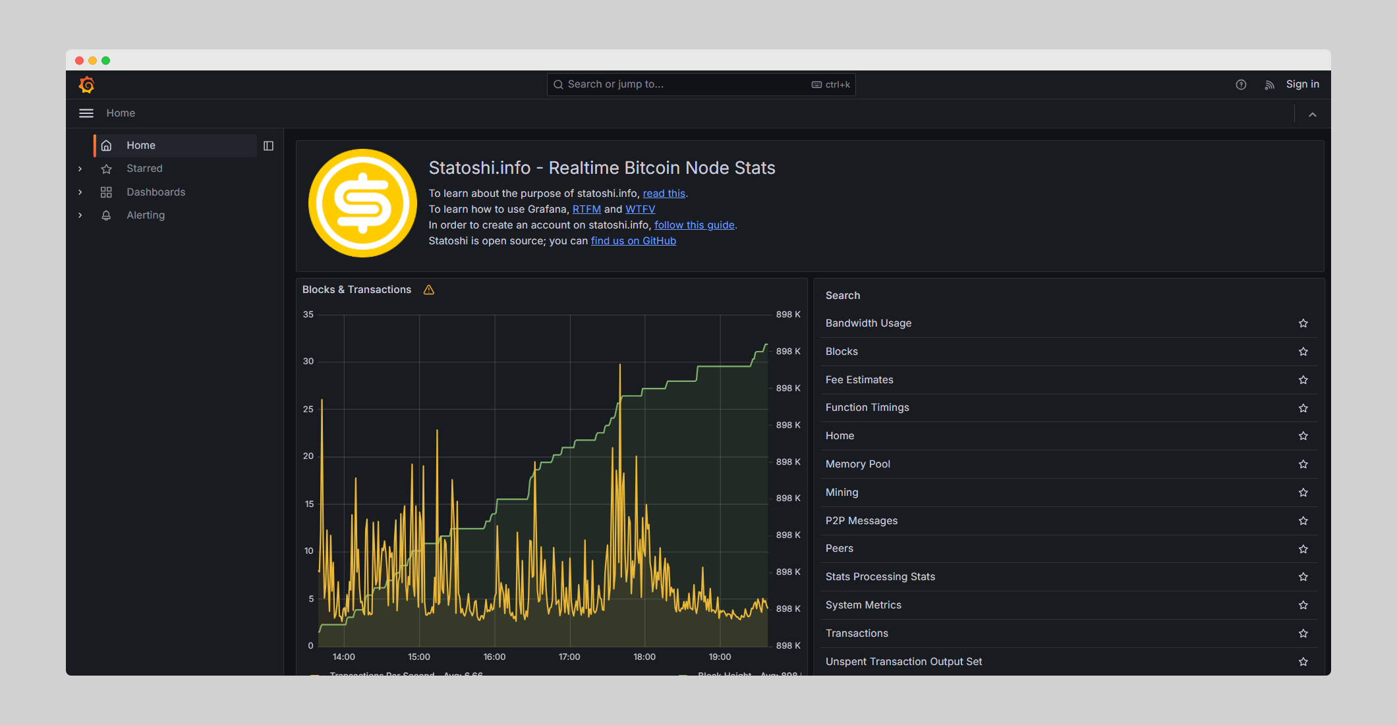The width and height of the screenshot is (1397, 725).
Task: Star the P2P Messages dashboard
Action: click(x=1303, y=521)
